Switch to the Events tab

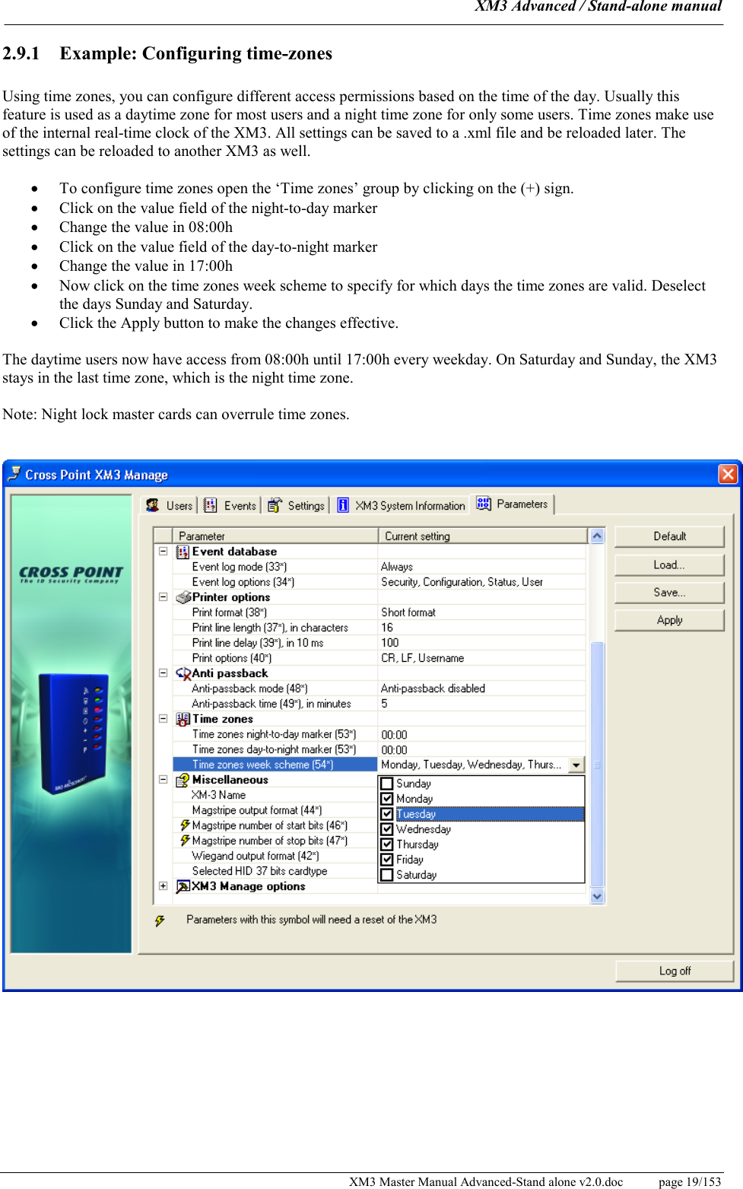(230, 505)
